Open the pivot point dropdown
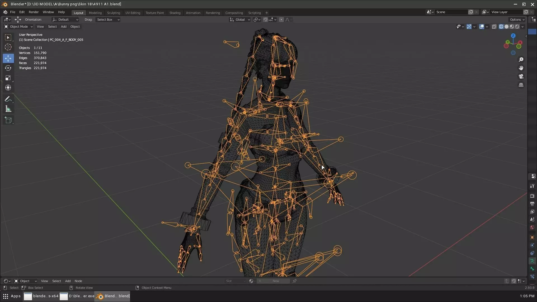The image size is (537, 302). pyautogui.click(x=257, y=20)
